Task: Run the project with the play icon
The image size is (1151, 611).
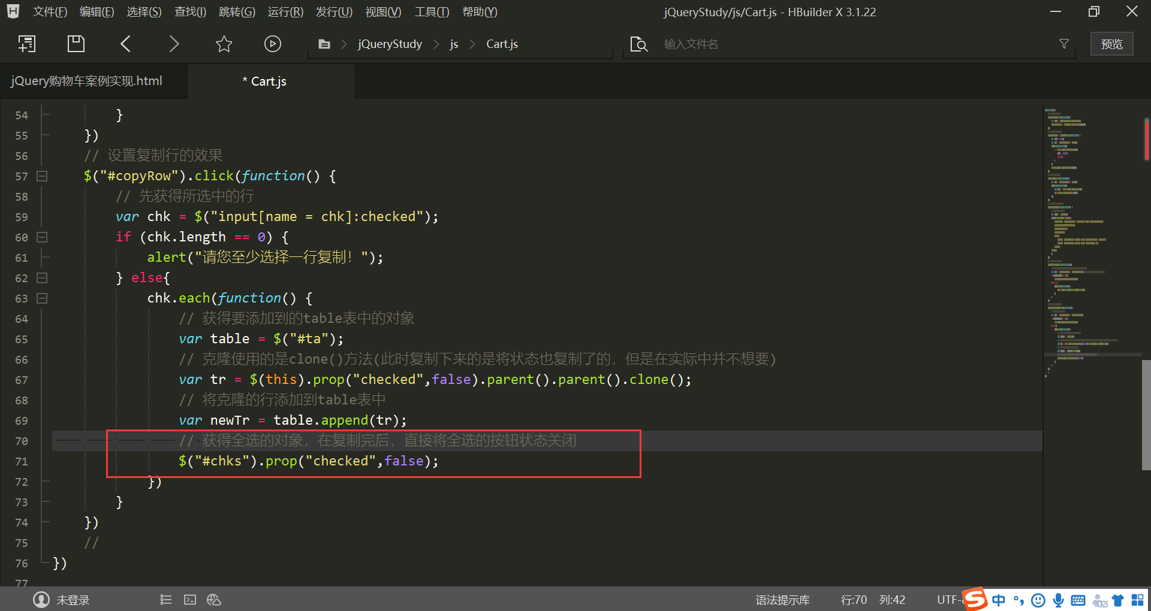Action: (273, 44)
